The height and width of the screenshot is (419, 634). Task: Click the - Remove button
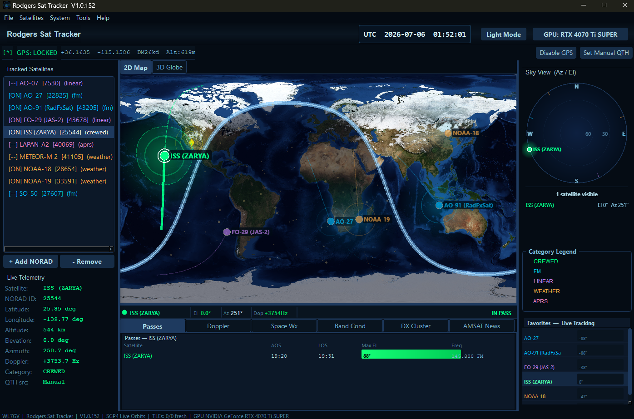[x=87, y=261]
